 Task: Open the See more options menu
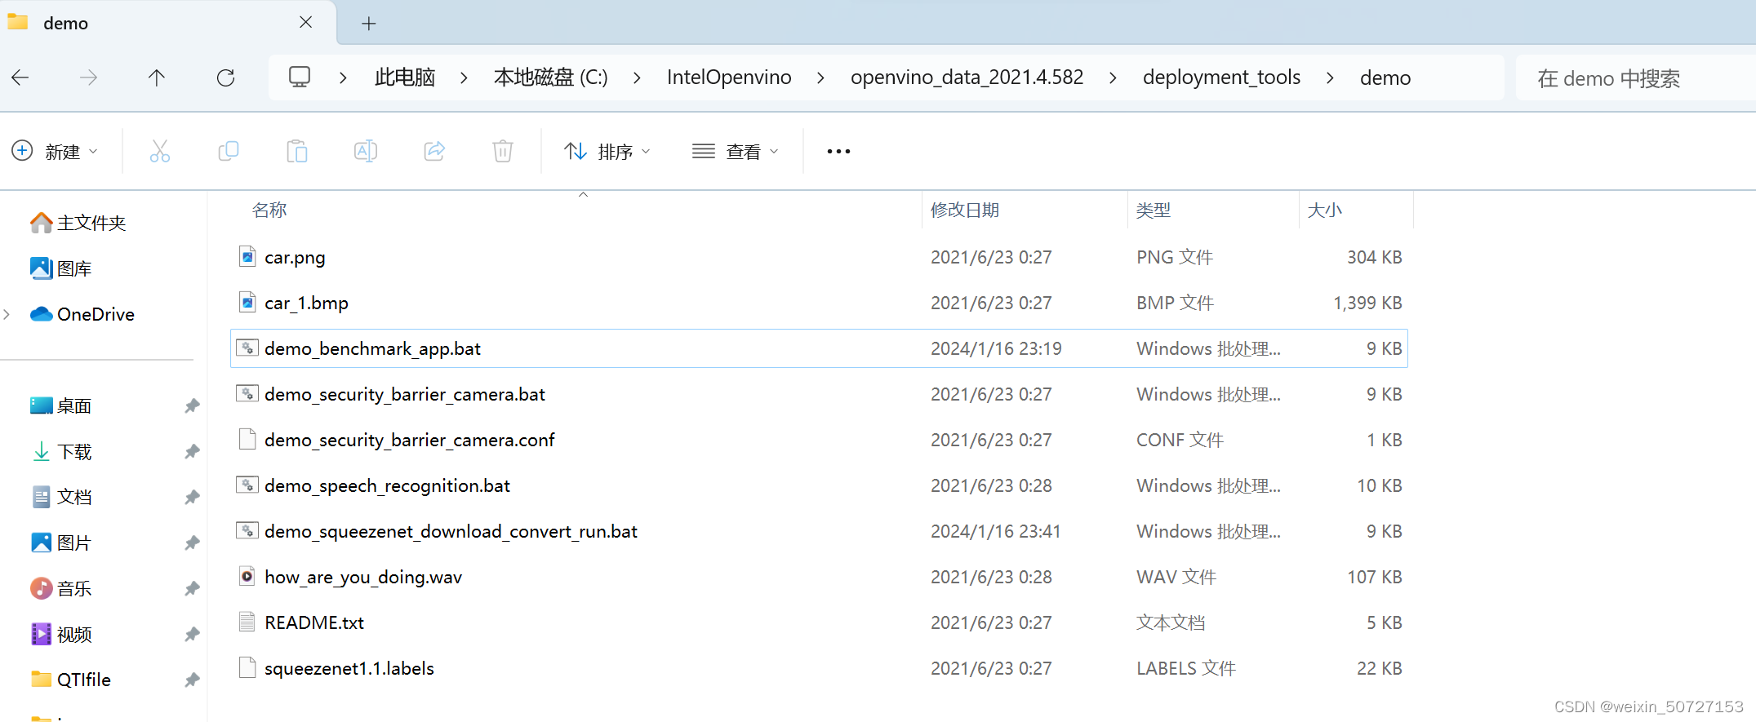(x=838, y=151)
